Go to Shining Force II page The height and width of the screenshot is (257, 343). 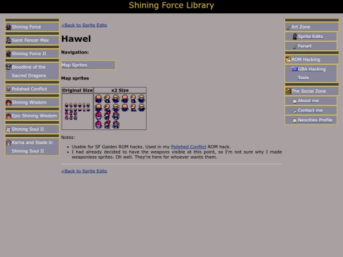click(x=29, y=53)
